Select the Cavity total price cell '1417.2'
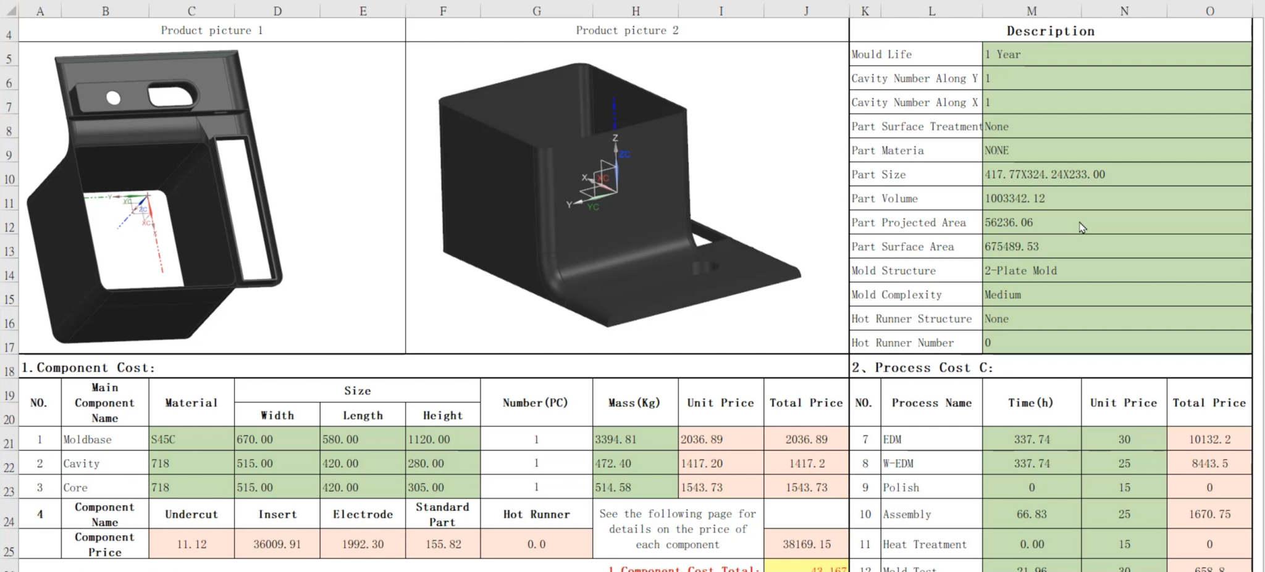 [x=805, y=463]
